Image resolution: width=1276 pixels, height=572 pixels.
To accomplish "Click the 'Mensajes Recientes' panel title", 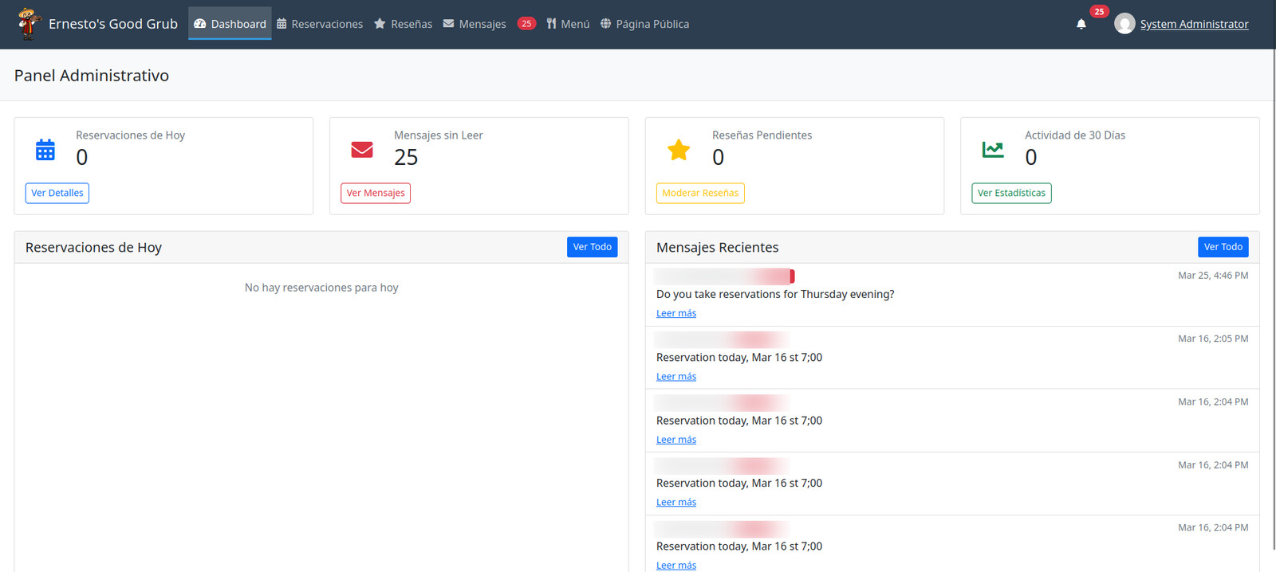I will 718,248.
